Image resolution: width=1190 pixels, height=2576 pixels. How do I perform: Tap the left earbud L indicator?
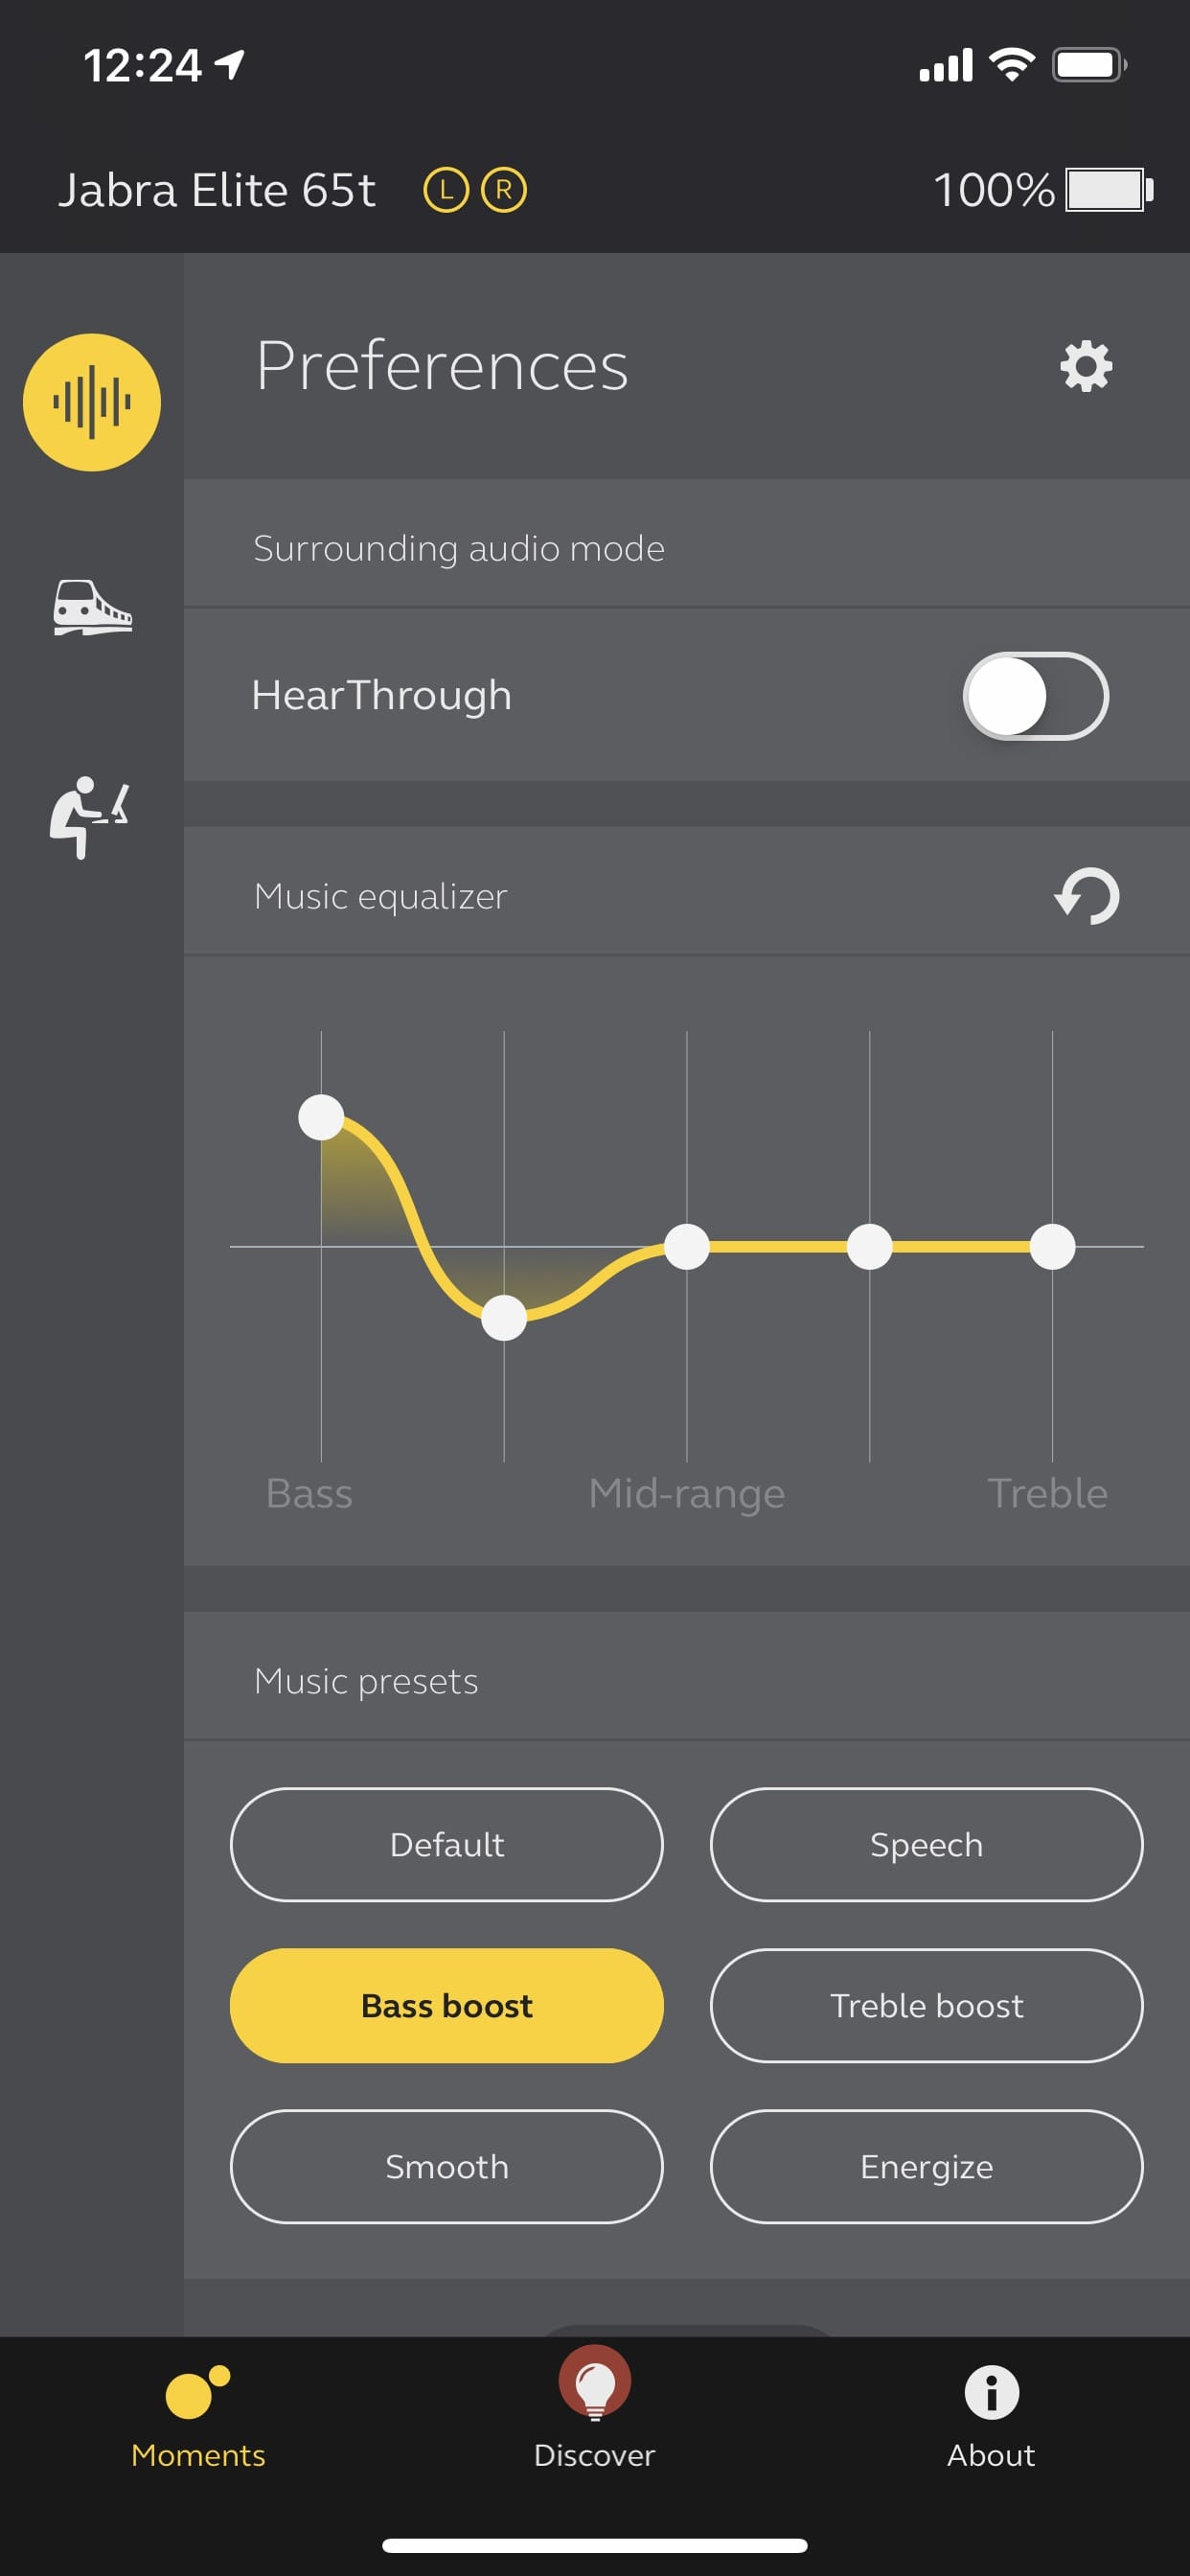pyautogui.click(x=446, y=190)
